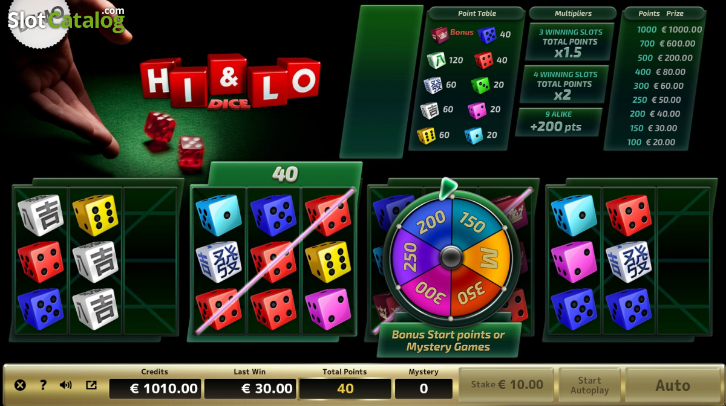
Task: Click the pop-out external window icon
Action: (x=91, y=385)
